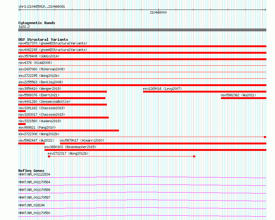Screen dimensions: 275x220
Task: Click the nsv4517370 gnomAD structural variant label
Action: (x=53, y=43)
